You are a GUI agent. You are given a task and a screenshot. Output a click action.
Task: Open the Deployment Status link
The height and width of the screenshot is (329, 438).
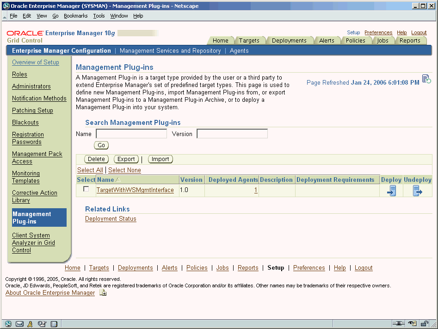pos(111,218)
